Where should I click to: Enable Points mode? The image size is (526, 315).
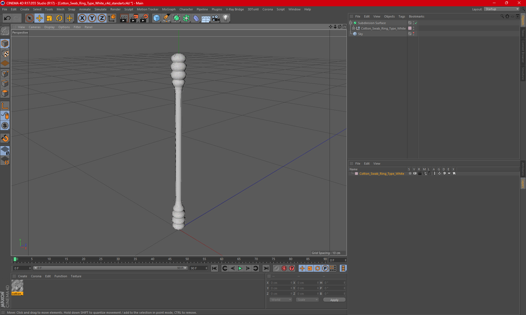point(5,74)
